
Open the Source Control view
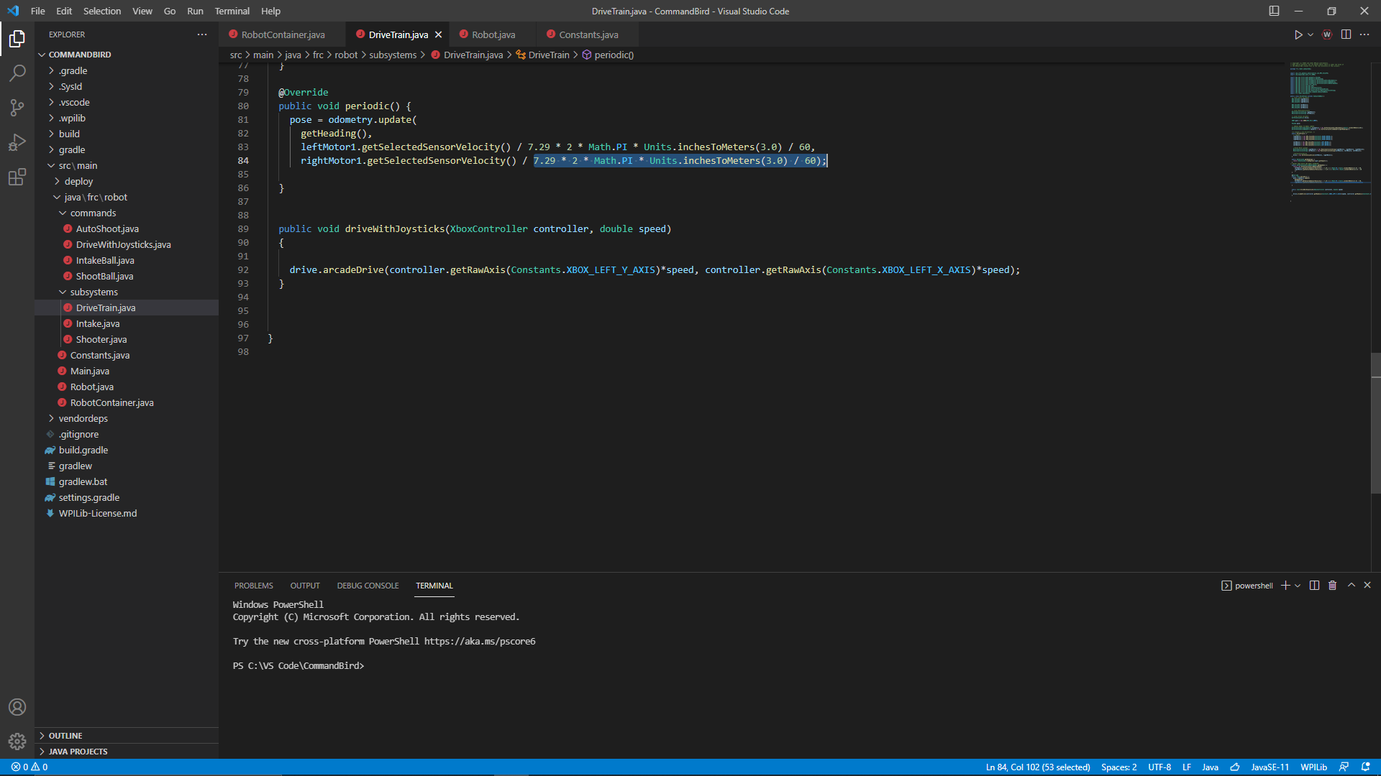(17, 107)
